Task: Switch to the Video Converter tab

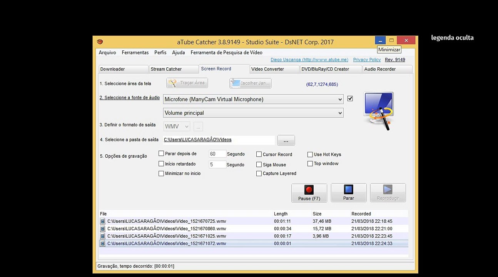Action: [274, 69]
